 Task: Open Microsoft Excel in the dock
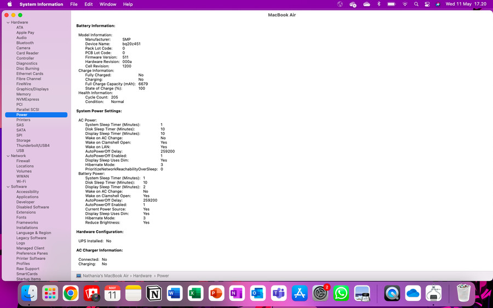point(196,294)
